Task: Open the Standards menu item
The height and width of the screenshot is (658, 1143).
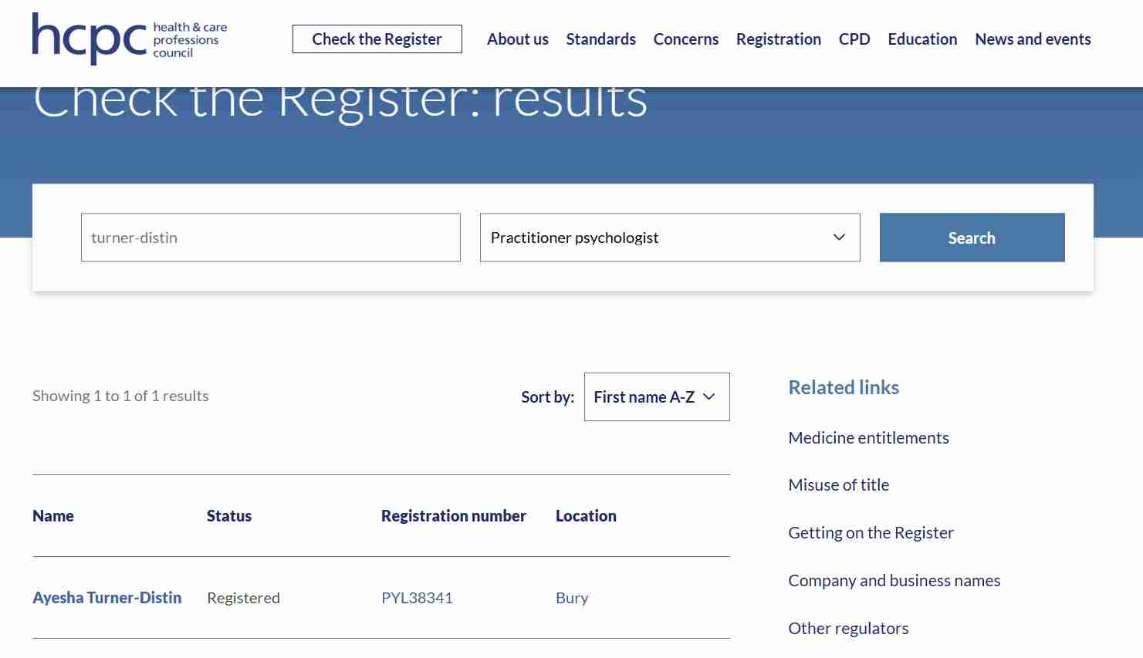Action: pos(600,39)
